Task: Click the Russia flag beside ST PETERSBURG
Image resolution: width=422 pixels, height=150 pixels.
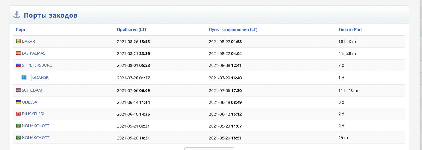Action: pos(18,65)
